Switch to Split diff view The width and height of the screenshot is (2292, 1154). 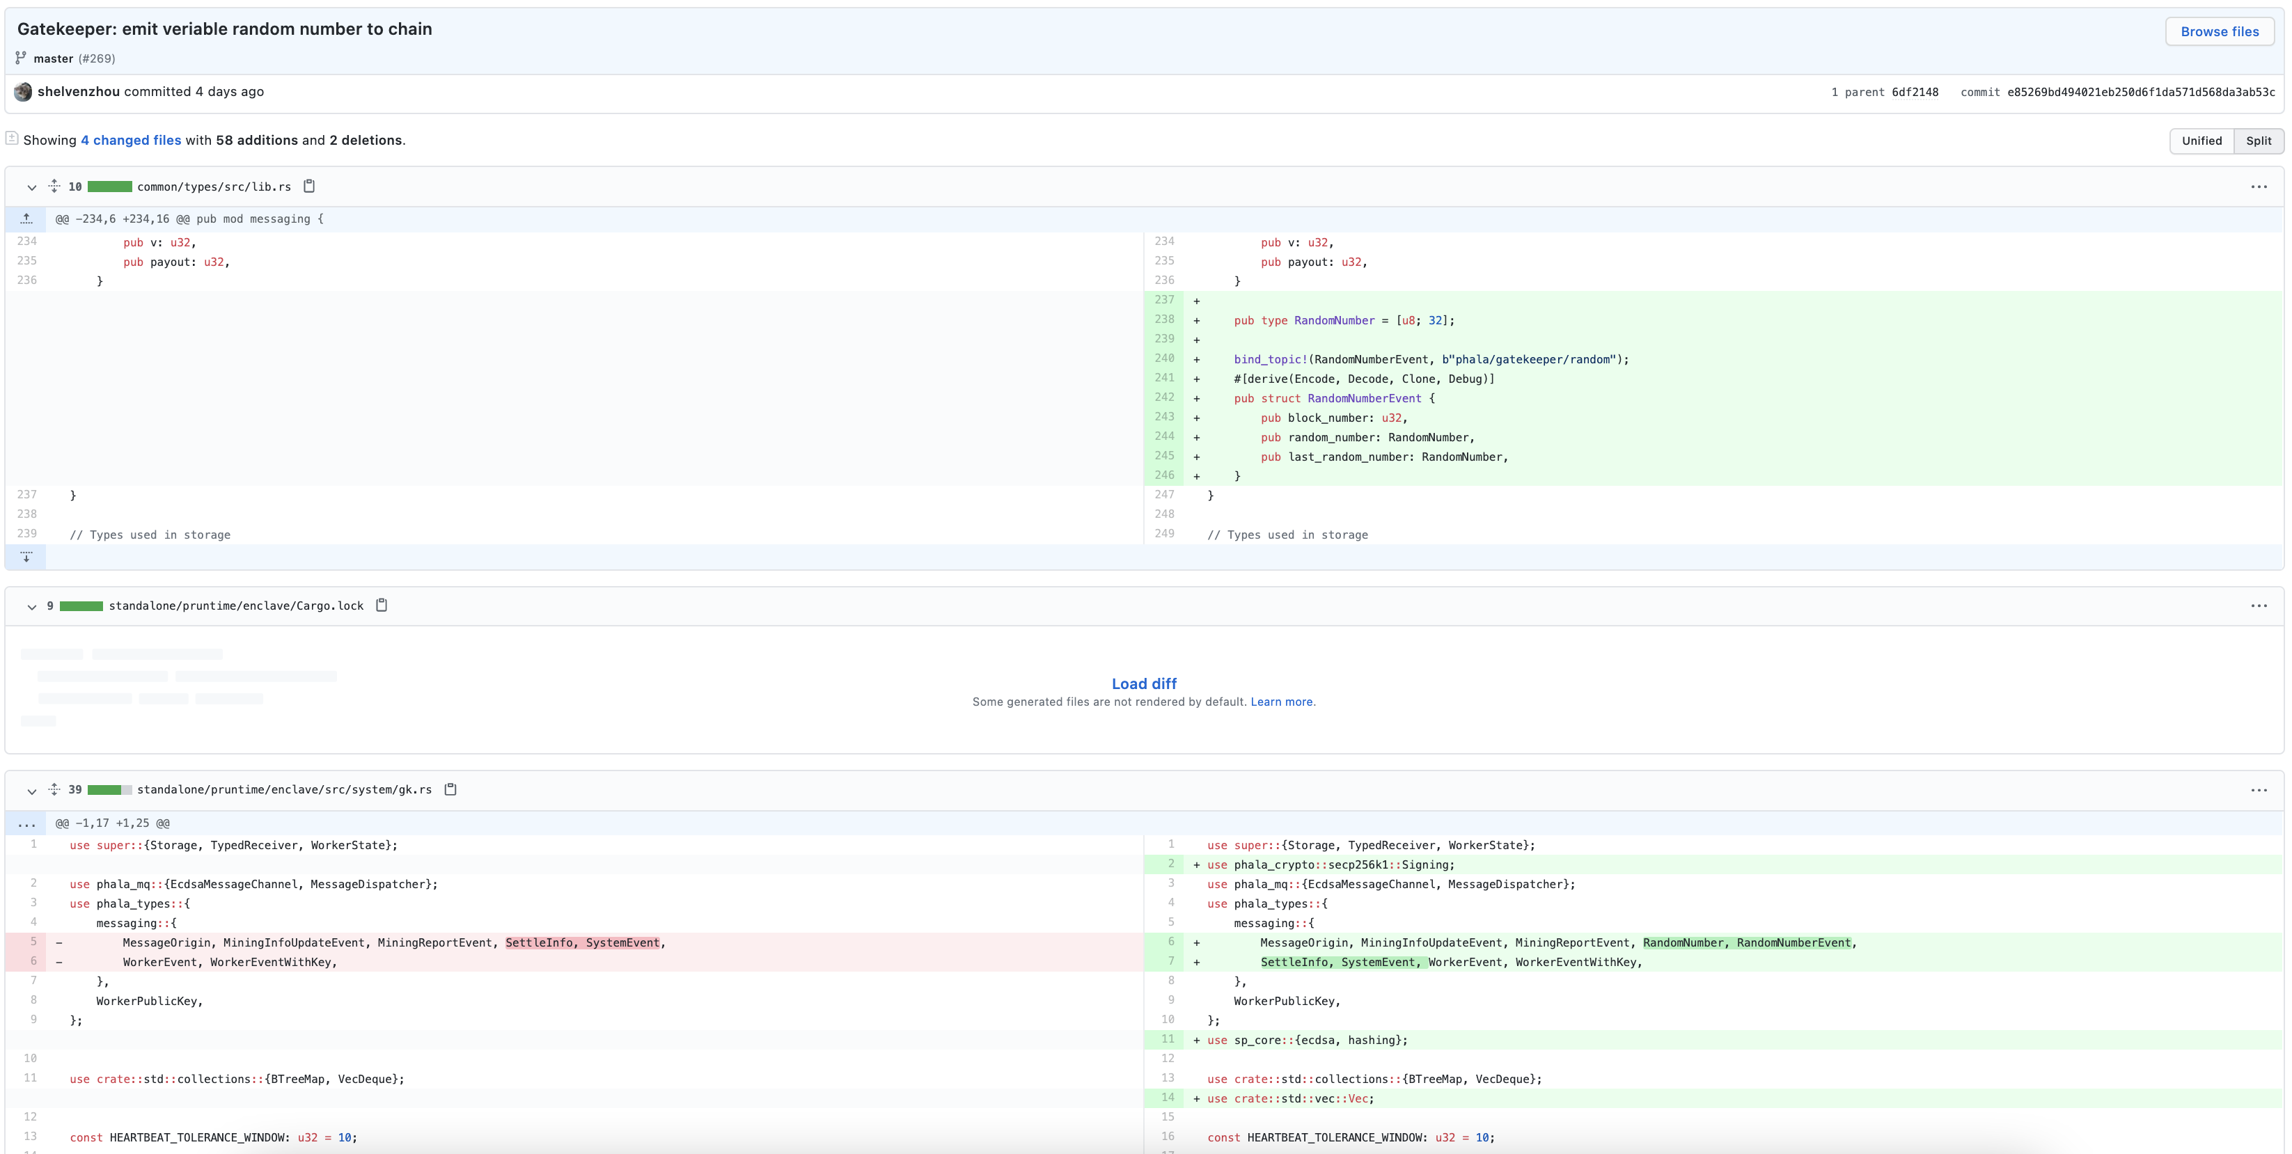[x=2258, y=141]
